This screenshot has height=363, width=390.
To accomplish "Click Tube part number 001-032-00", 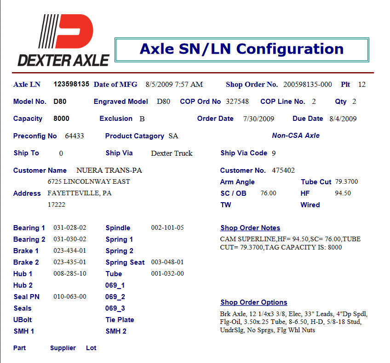I will tap(167, 273).
